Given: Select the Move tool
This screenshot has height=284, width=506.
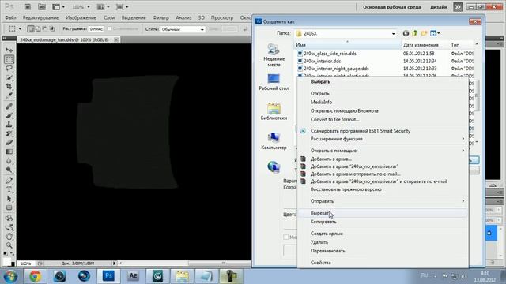Looking at the screenshot, I should [9, 50].
